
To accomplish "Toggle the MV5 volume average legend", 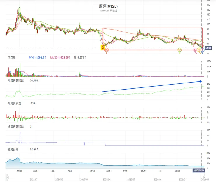I will coord(37,57).
